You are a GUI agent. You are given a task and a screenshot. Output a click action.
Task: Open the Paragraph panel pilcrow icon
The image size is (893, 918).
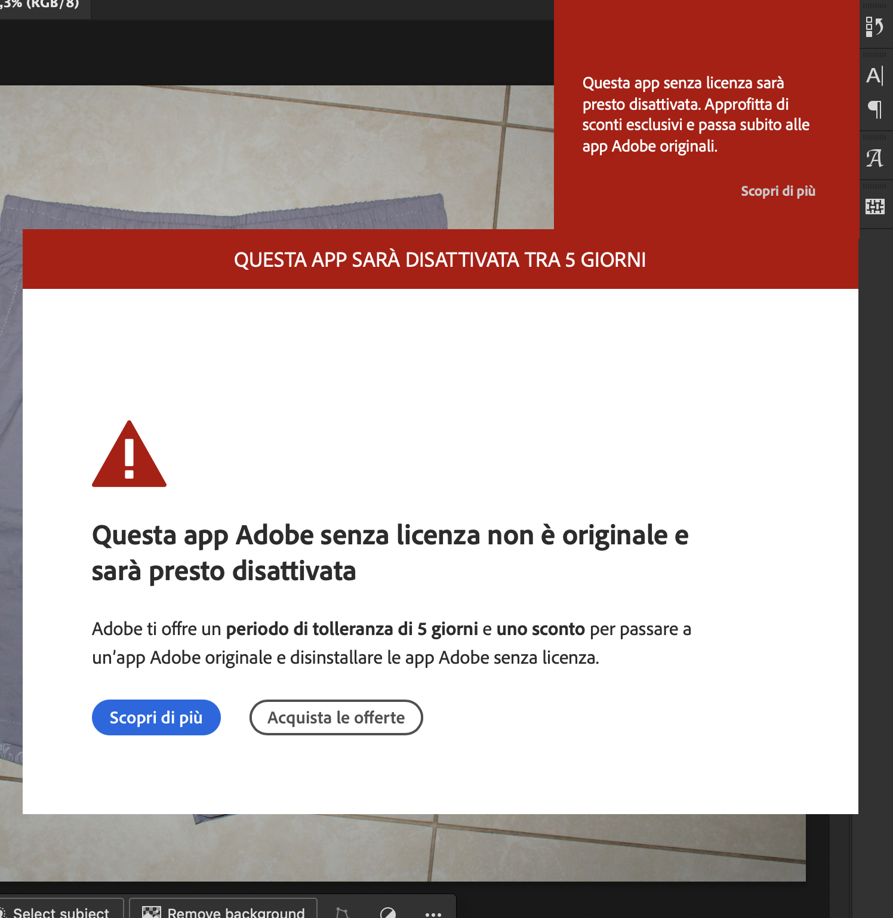click(874, 109)
